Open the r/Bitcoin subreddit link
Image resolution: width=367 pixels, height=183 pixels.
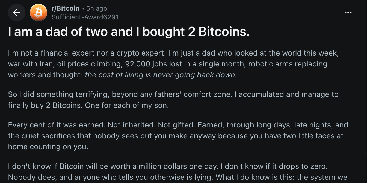point(66,8)
